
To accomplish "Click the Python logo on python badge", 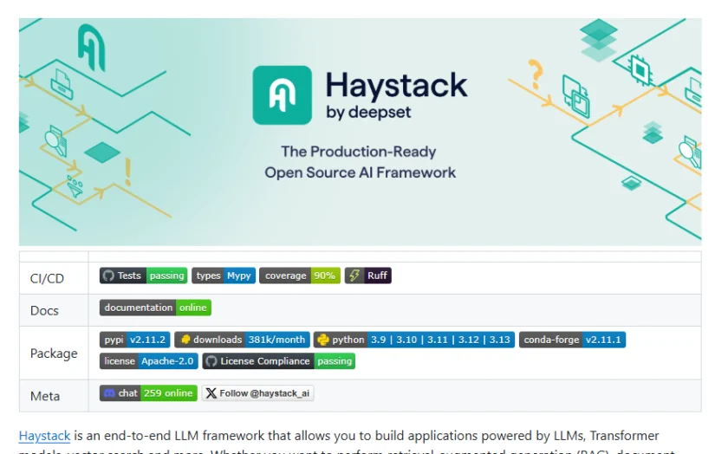I will pos(322,340).
